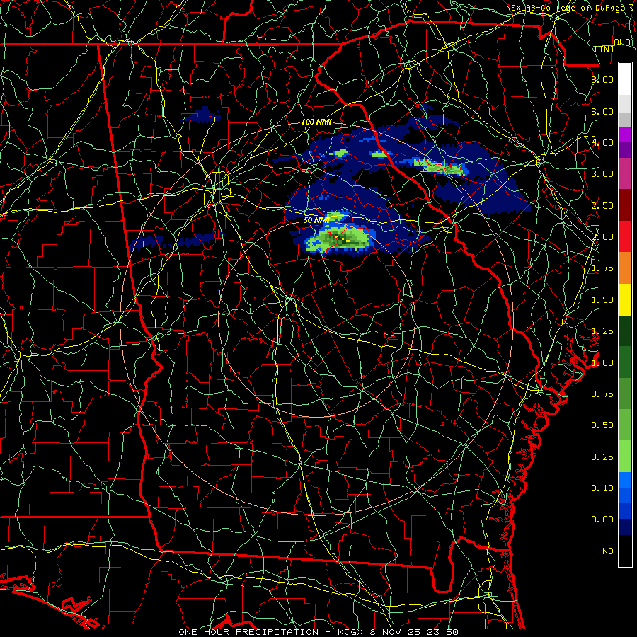Select the bright red legend swatch
The image size is (637, 637).
point(625,236)
